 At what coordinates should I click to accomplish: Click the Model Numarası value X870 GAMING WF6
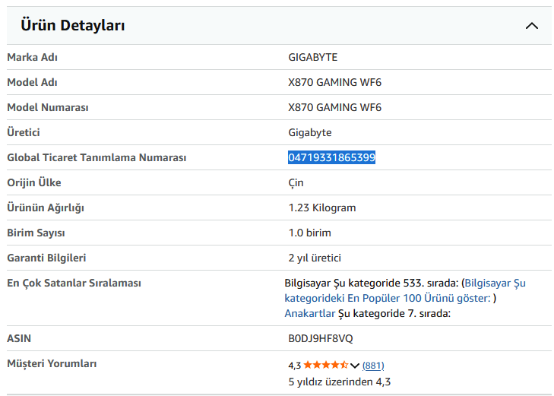click(334, 107)
